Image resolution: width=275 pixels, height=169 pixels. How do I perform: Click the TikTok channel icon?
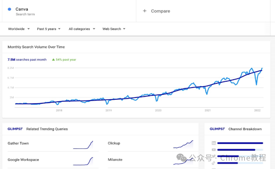coord(213,163)
